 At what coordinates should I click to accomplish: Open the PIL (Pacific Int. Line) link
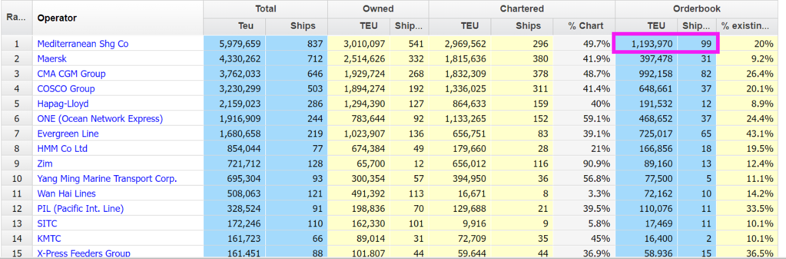80,208
